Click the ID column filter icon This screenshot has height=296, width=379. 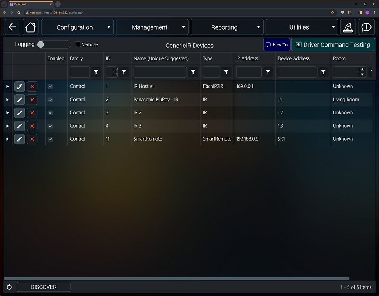point(124,72)
